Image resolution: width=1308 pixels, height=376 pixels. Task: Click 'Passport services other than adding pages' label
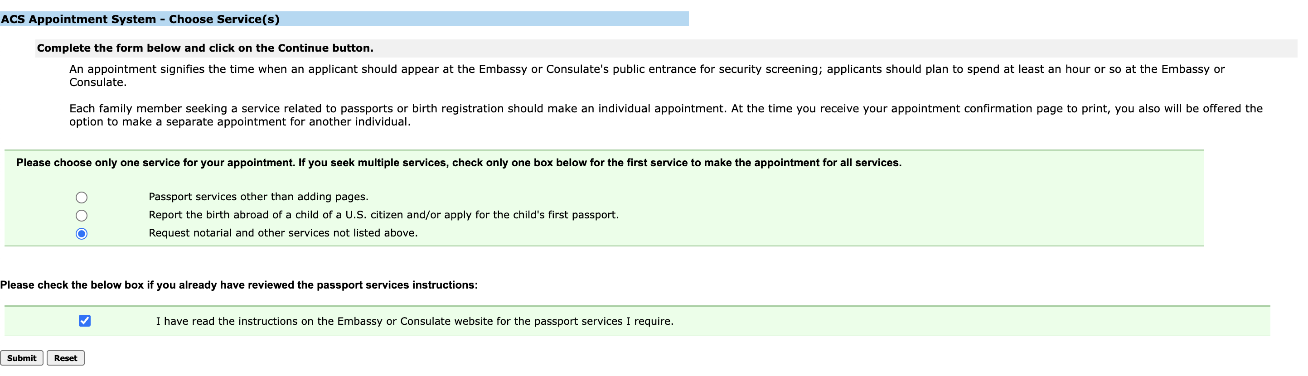[258, 197]
